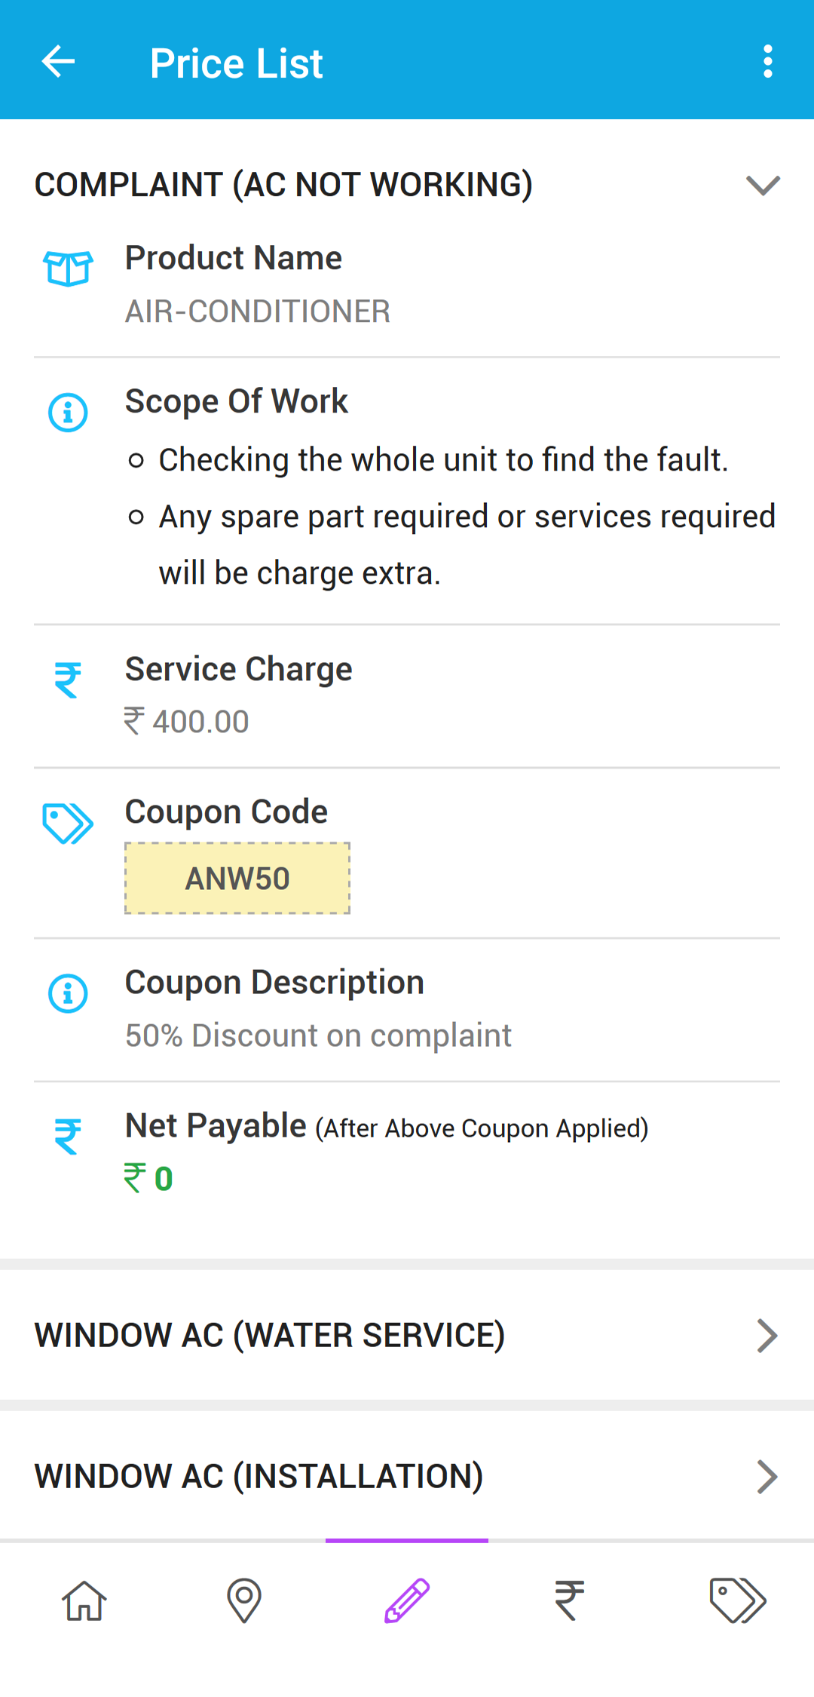The image size is (814, 1697).
Task: Tap the coupon tags icon in bottom bar
Action: (x=738, y=1600)
